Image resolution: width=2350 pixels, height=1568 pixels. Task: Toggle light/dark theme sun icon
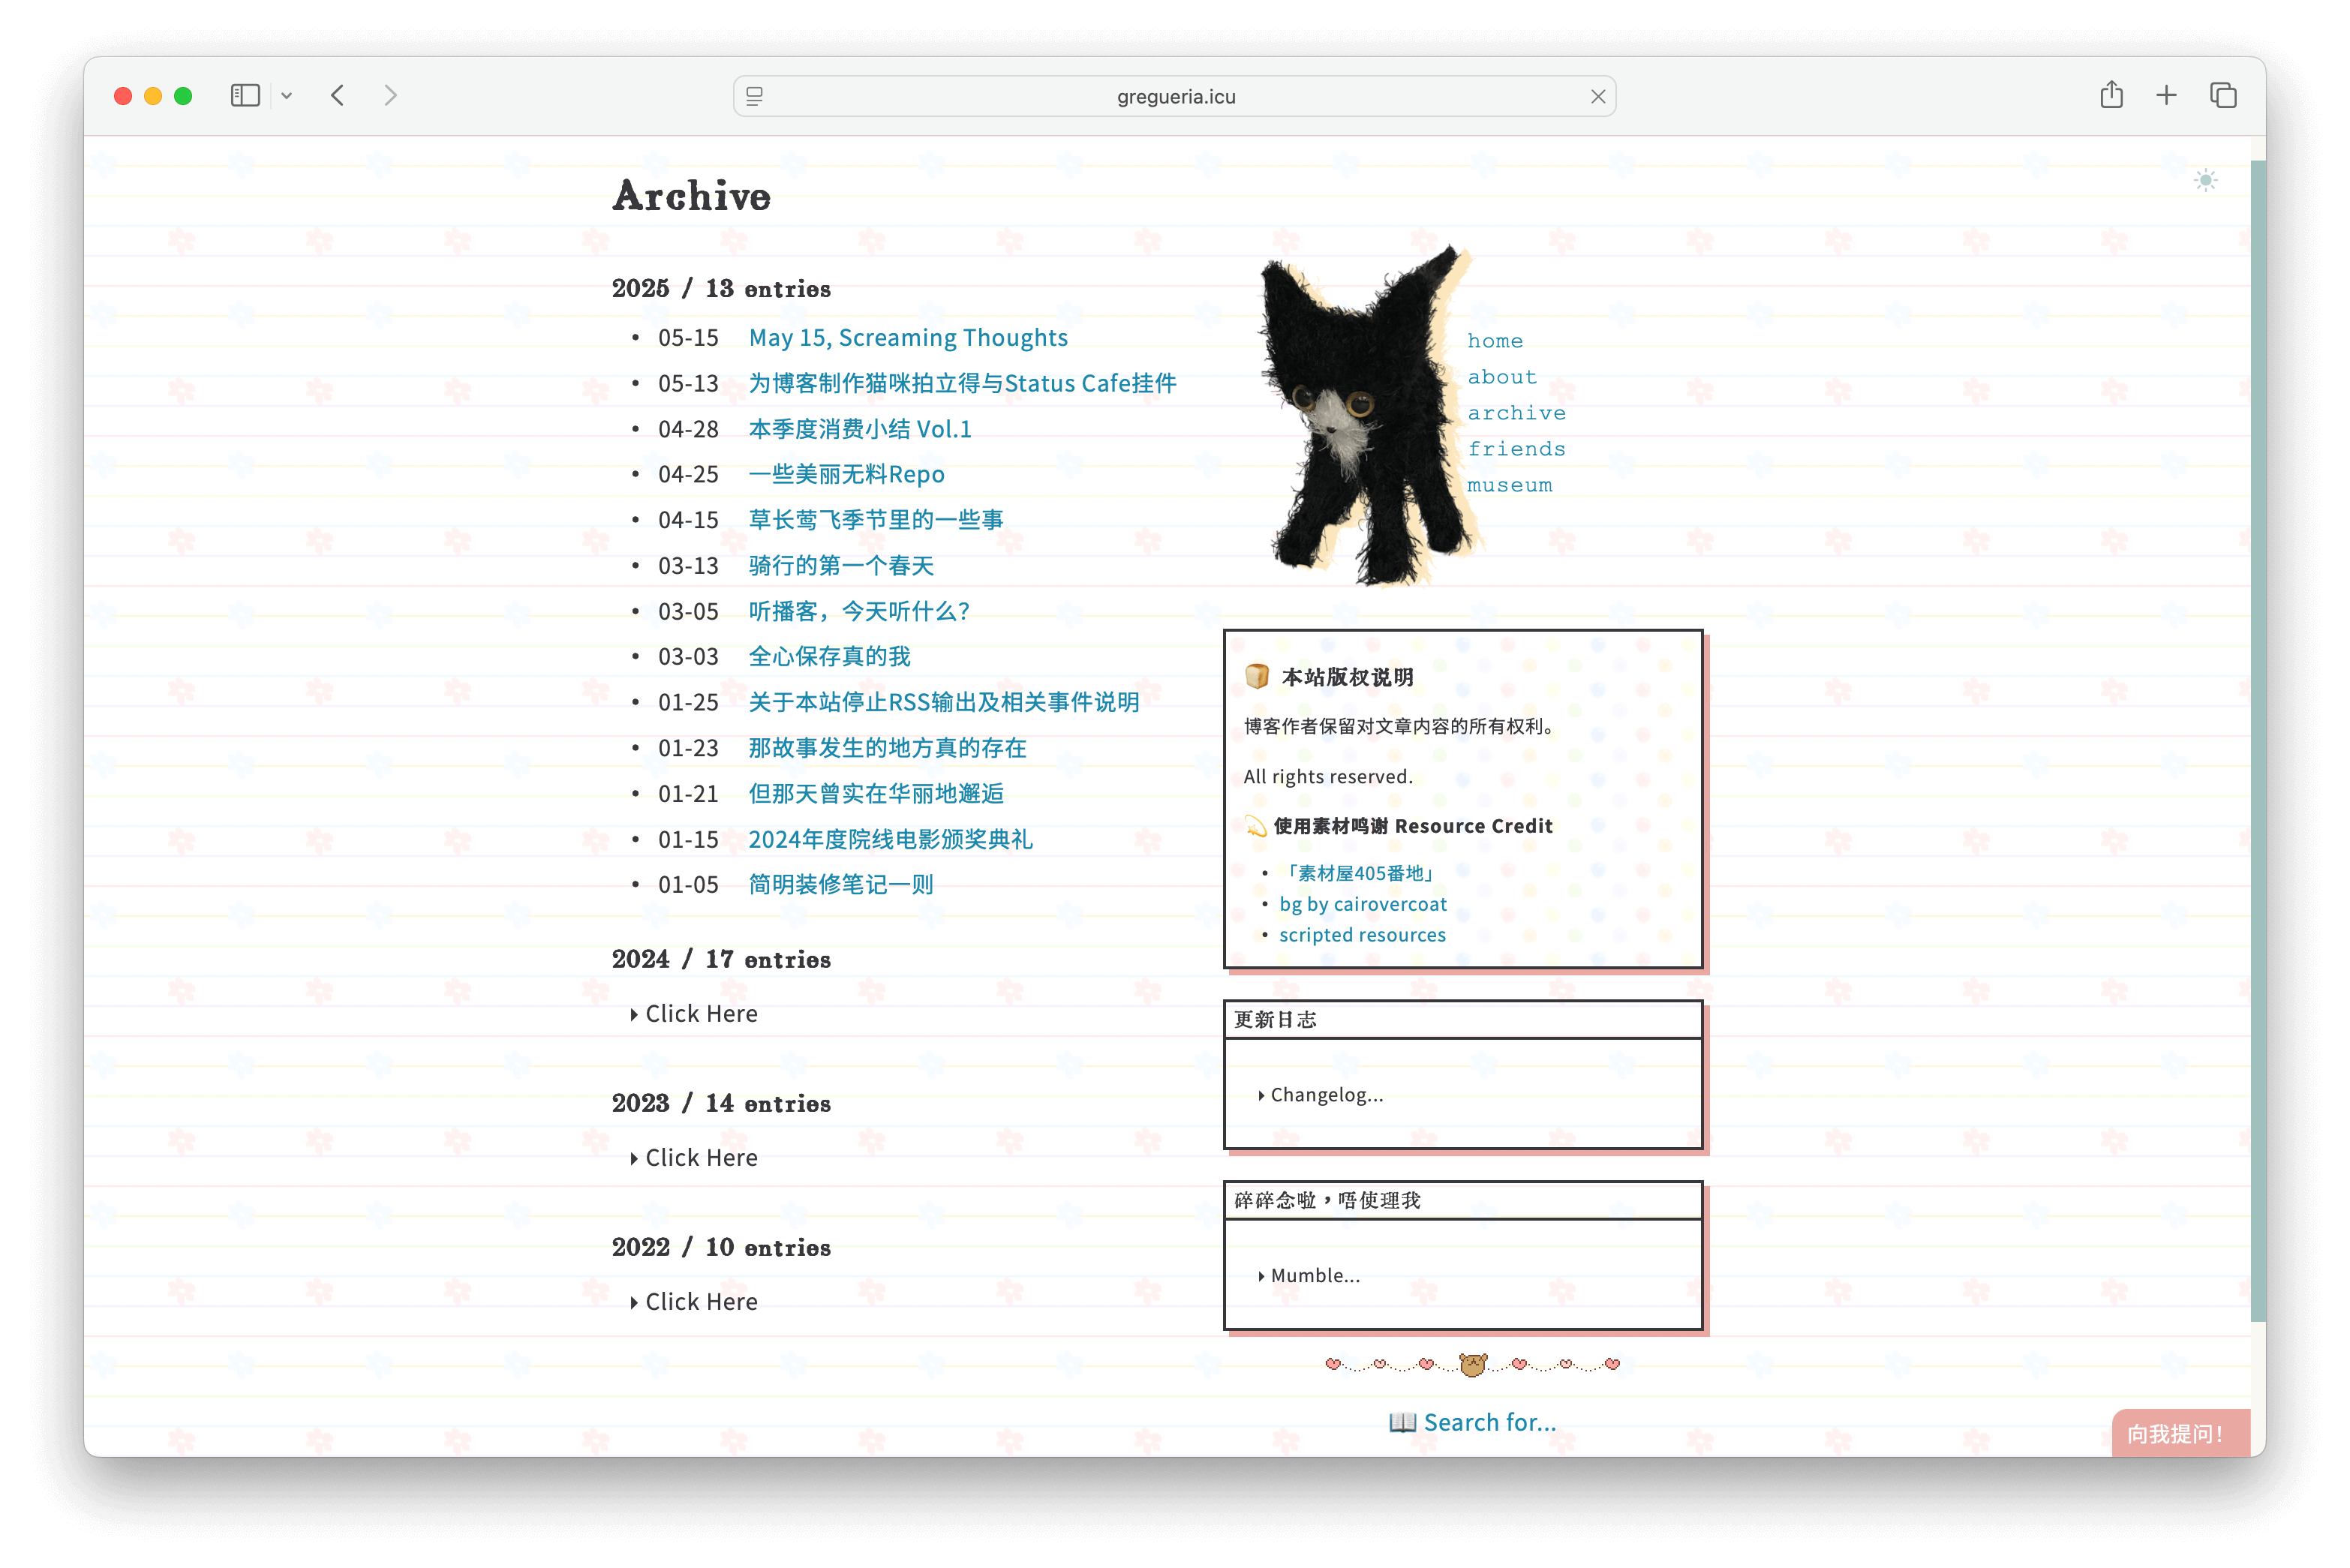[x=2205, y=181]
